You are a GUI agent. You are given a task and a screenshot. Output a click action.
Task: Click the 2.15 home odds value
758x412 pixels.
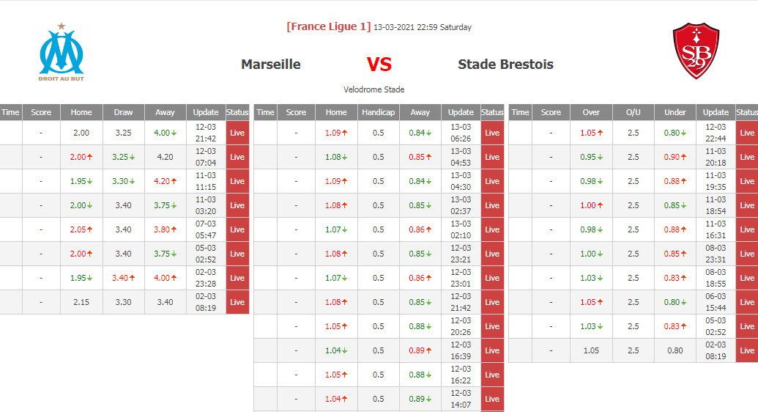81,302
